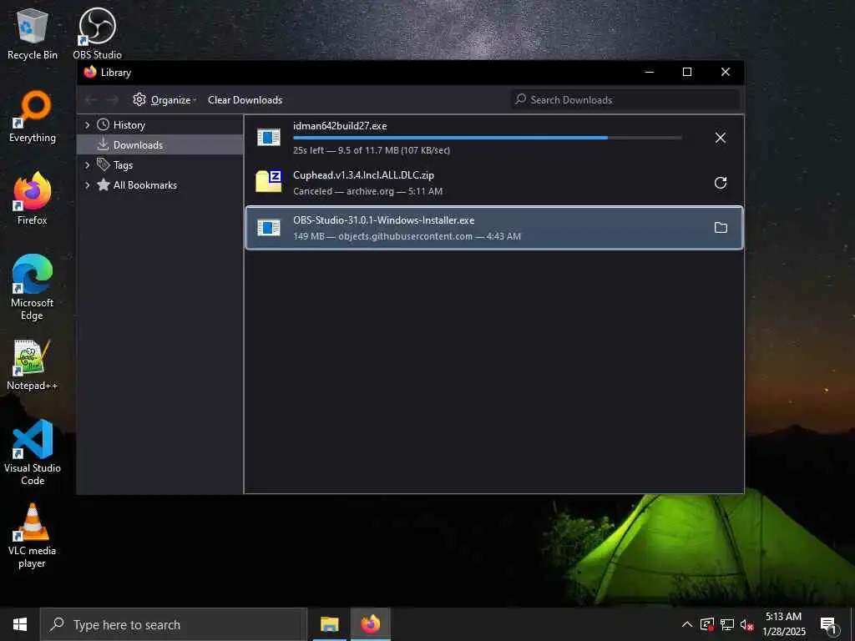Viewport: 855px width, 641px height.
Task: Click the taskbar search box
Action: pos(174,624)
